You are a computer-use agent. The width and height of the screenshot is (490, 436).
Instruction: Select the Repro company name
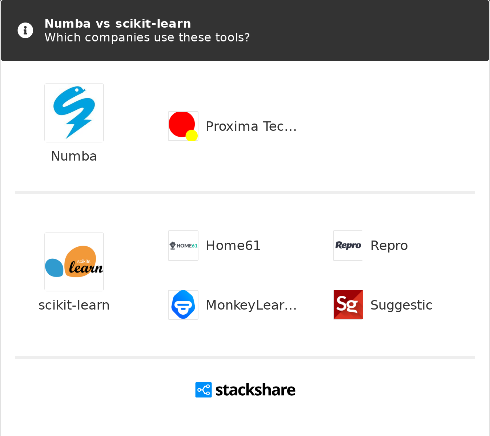click(x=389, y=246)
